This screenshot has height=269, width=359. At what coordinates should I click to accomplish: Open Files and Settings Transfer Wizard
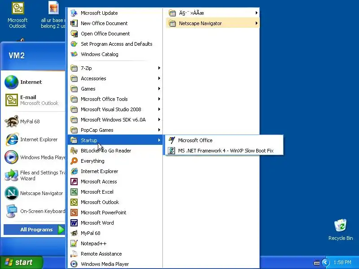pyautogui.click(x=34, y=175)
